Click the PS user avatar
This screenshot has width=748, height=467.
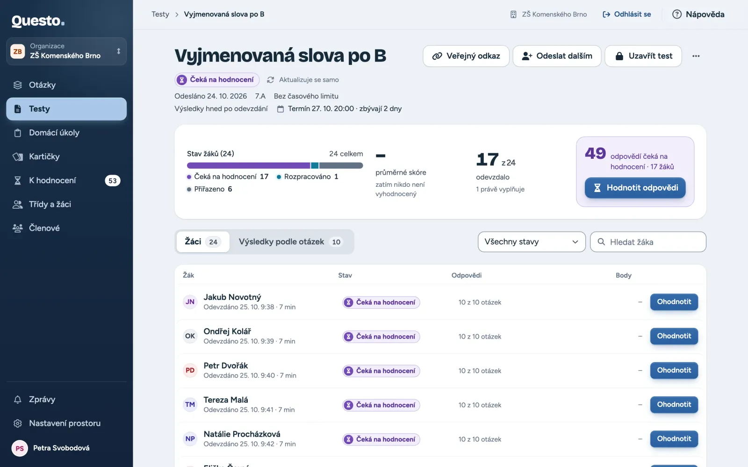[20, 448]
